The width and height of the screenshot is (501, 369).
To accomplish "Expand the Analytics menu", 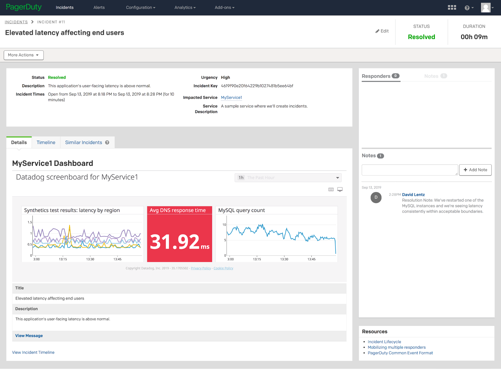I will 185,7.
